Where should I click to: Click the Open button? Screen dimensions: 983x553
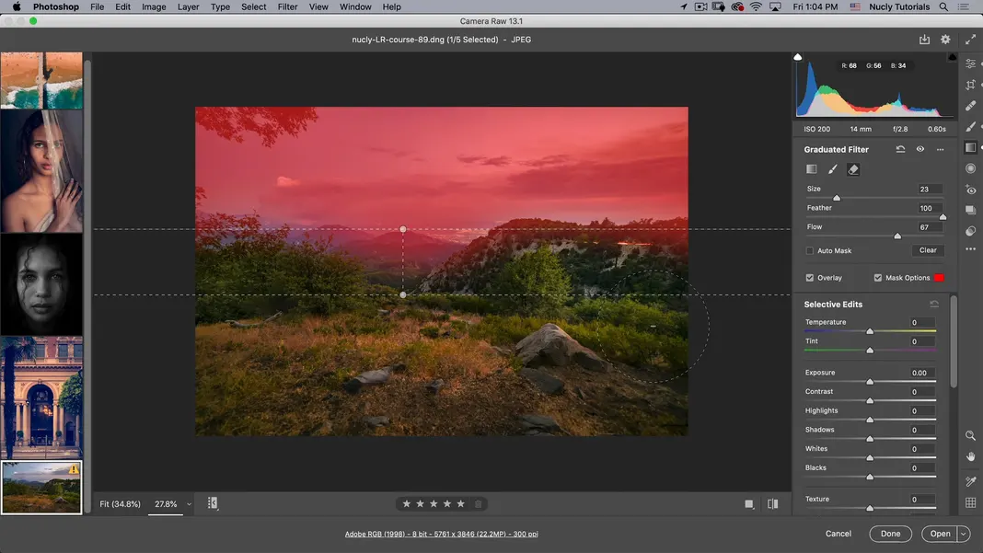click(940, 534)
